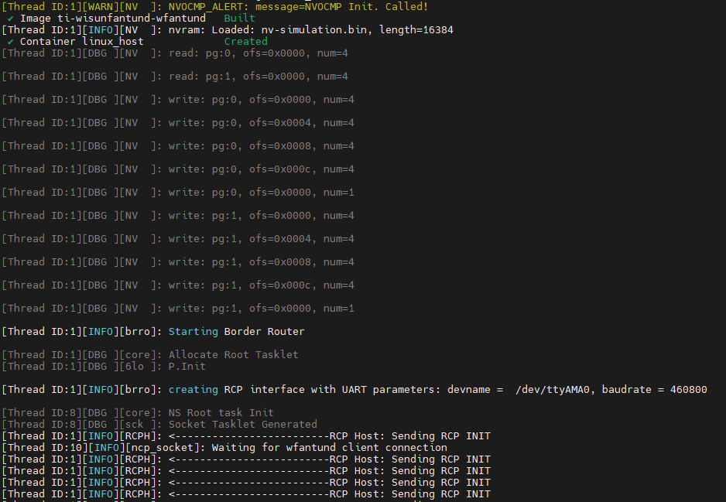Click the 'Allocate Root Tasklet' debug line

(x=233, y=354)
